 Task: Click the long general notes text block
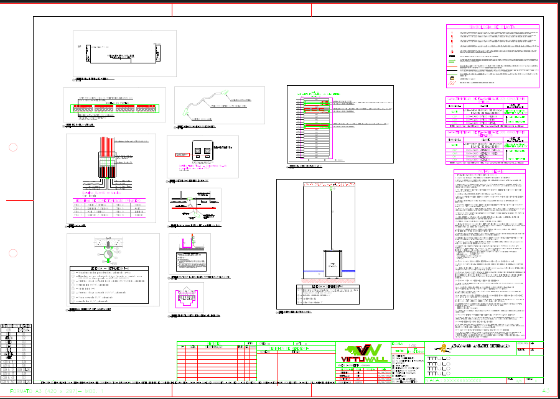(489, 254)
